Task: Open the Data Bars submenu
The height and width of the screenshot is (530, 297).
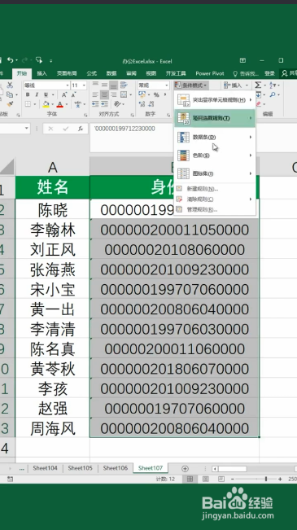Action: click(x=215, y=137)
